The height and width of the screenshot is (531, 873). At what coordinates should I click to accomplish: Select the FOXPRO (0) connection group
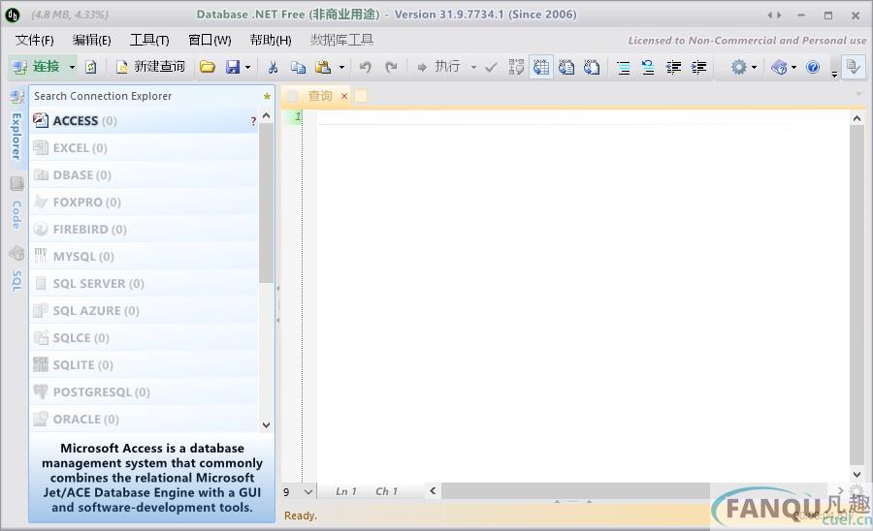pos(145,203)
